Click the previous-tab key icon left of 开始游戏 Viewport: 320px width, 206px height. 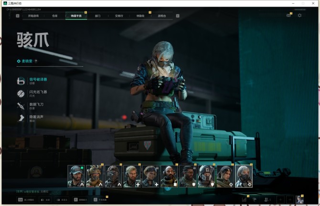click(x=18, y=16)
